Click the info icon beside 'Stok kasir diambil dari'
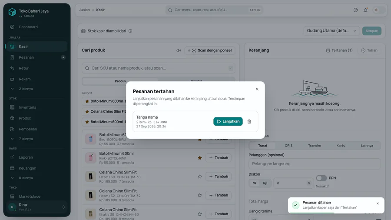The height and width of the screenshot is (220, 391). (130, 31)
